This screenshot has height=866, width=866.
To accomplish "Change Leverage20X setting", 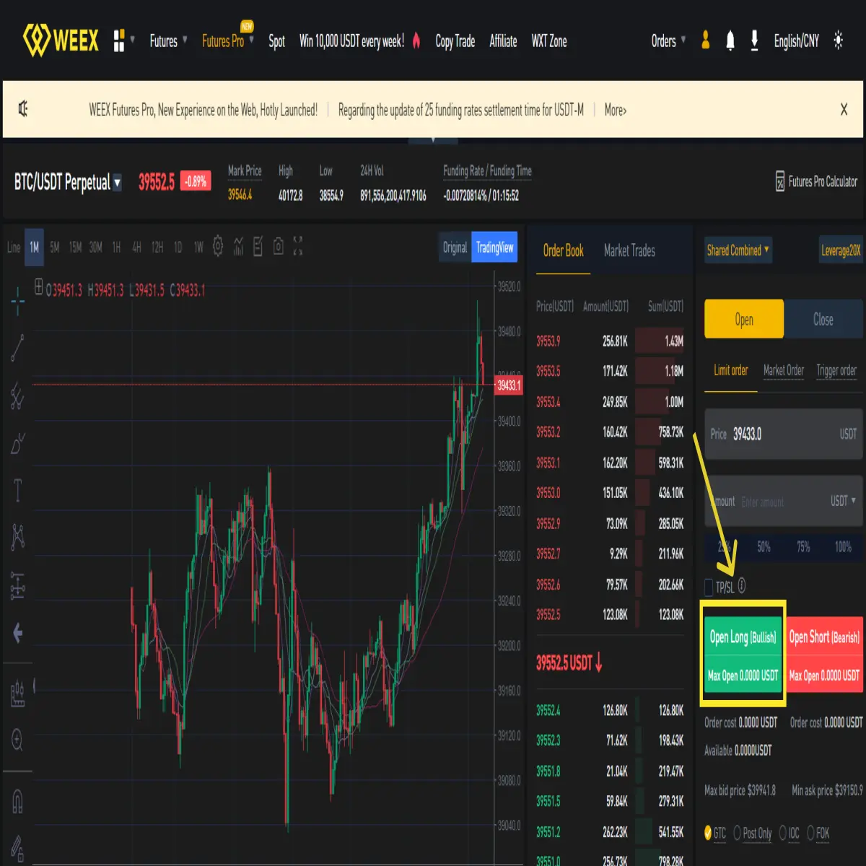I will coord(841,250).
